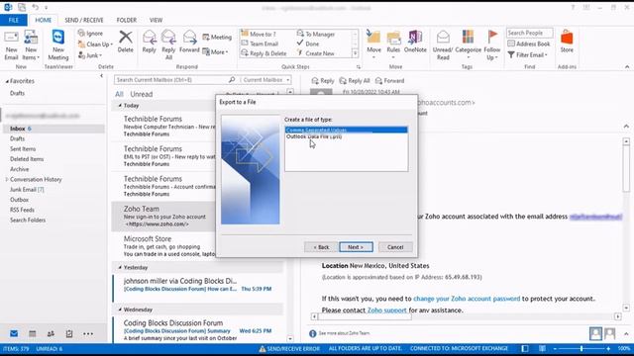
Task: Switch to Mail view icon
Action: (x=14, y=334)
